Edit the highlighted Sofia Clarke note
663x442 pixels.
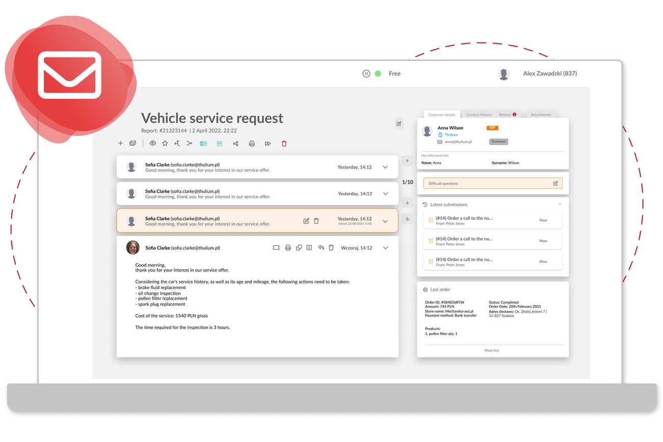click(306, 221)
